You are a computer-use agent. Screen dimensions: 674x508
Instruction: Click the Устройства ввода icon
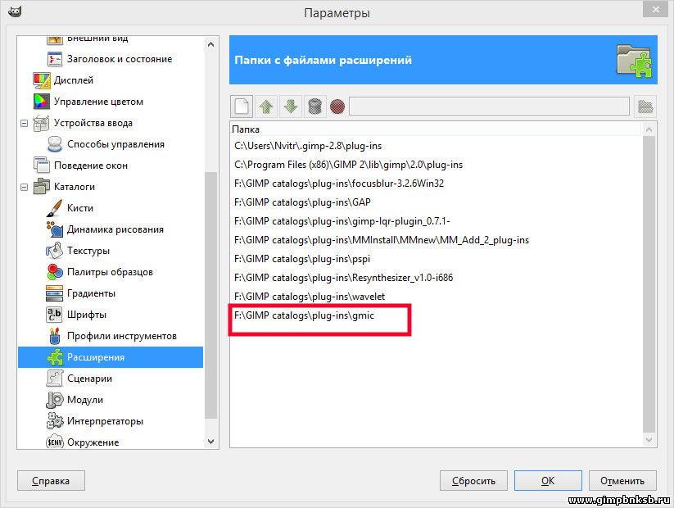click(x=42, y=123)
